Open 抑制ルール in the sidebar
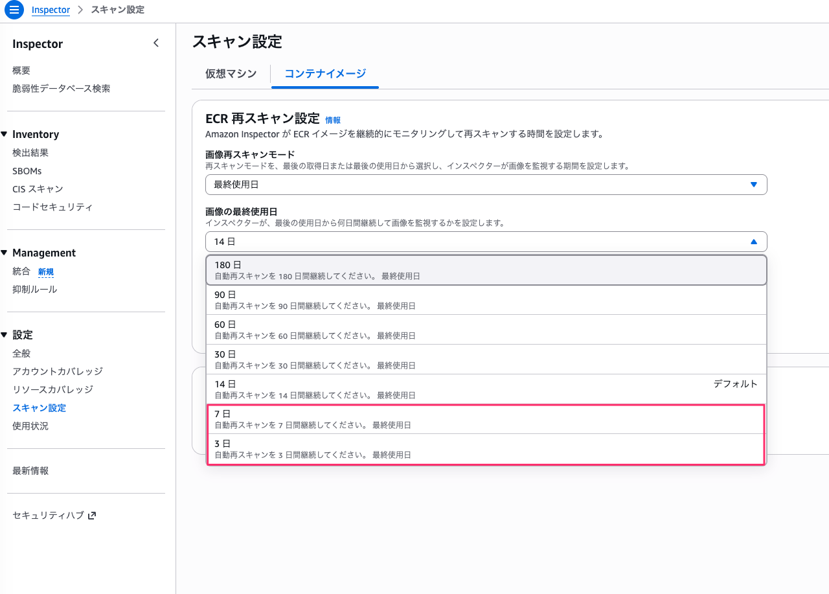Screen dimensions: 829x594 coord(35,290)
